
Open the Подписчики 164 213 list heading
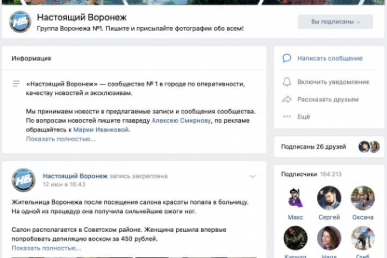311,174
